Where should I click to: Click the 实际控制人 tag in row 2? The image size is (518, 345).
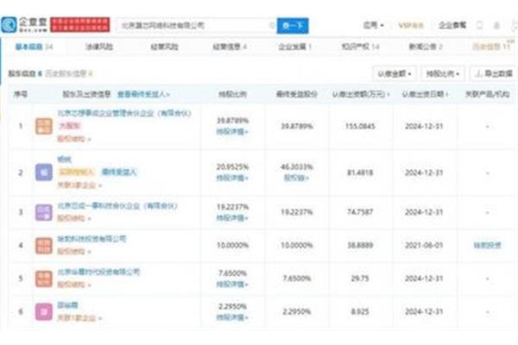tap(76, 172)
